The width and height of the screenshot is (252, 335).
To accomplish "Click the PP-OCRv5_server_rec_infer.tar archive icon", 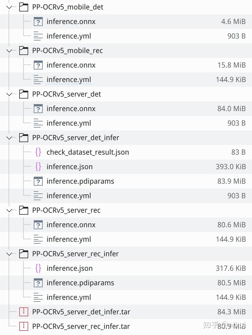I will coord(24,326).
